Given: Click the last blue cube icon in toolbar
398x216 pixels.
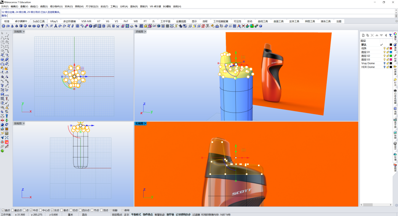Looking at the screenshot, I should click(x=261, y=26).
